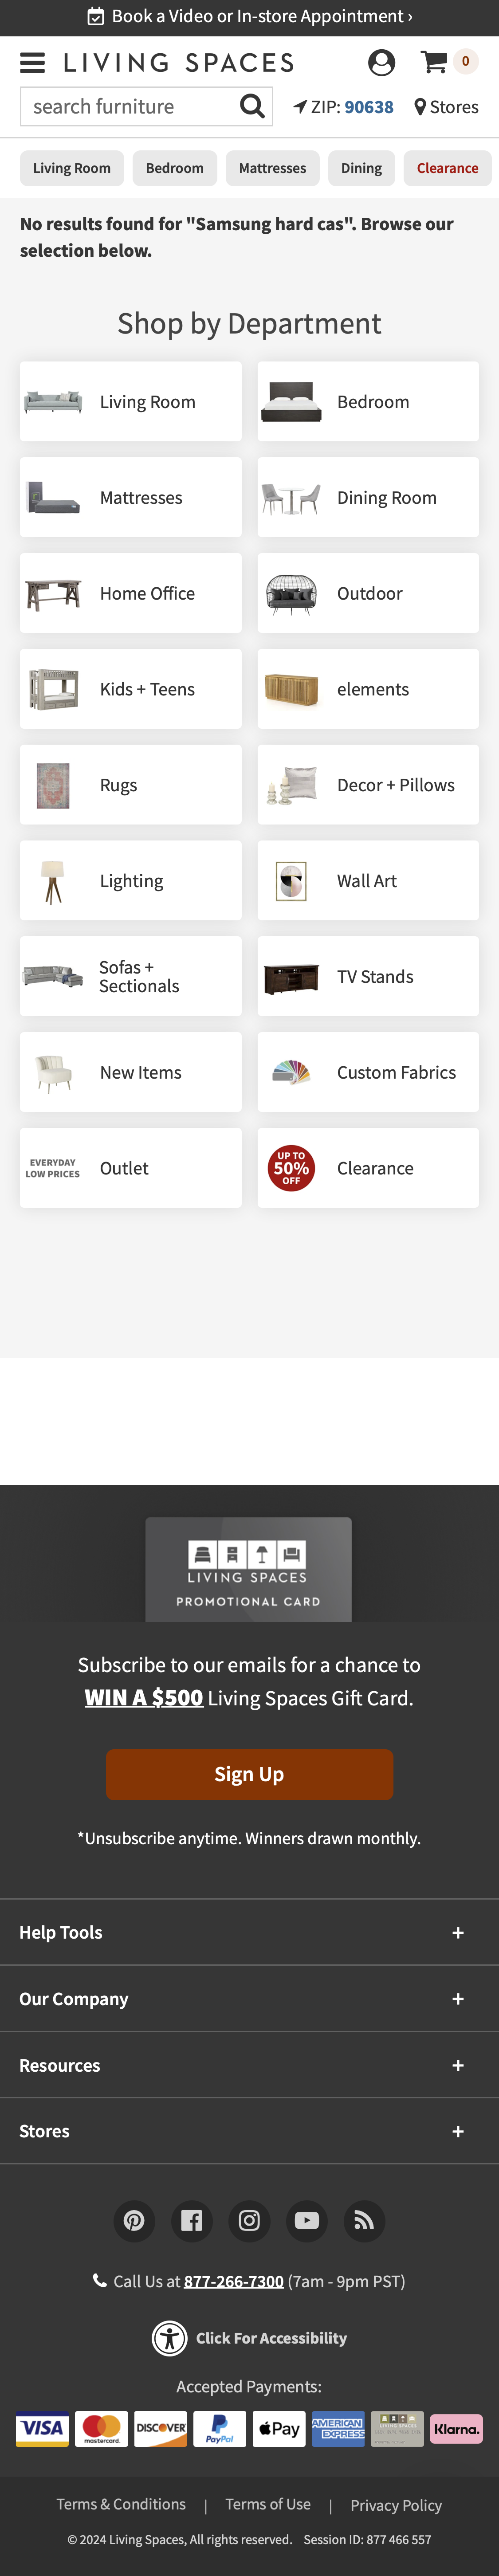The width and height of the screenshot is (499, 2576).
Task: Select the Mattresses nav tab
Action: pyautogui.click(x=272, y=168)
